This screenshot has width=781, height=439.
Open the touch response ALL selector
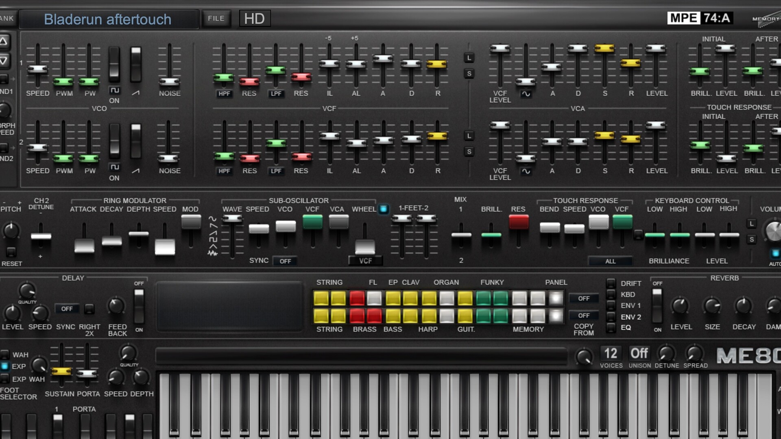pos(610,261)
